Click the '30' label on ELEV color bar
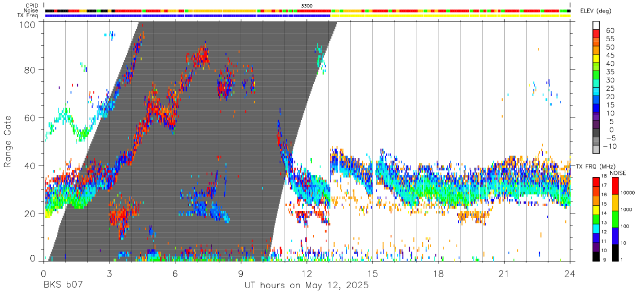 click(x=609, y=80)
